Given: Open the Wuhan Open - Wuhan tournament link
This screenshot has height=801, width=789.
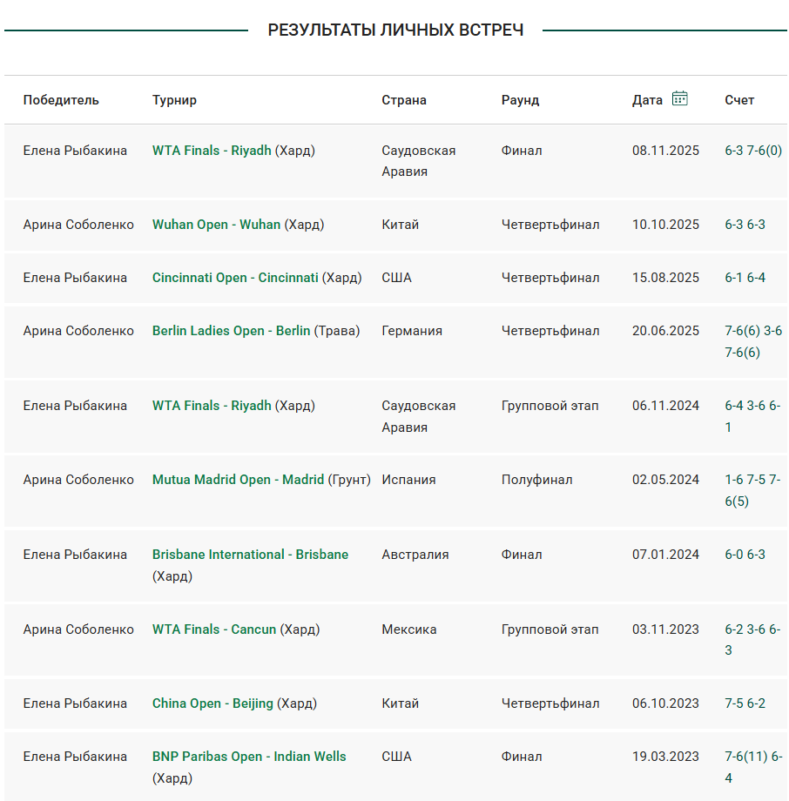Looking at the screenshot, I should (216, 225).
